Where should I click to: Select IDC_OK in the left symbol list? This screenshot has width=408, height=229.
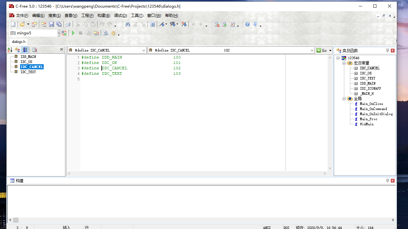tap(26, 62)
